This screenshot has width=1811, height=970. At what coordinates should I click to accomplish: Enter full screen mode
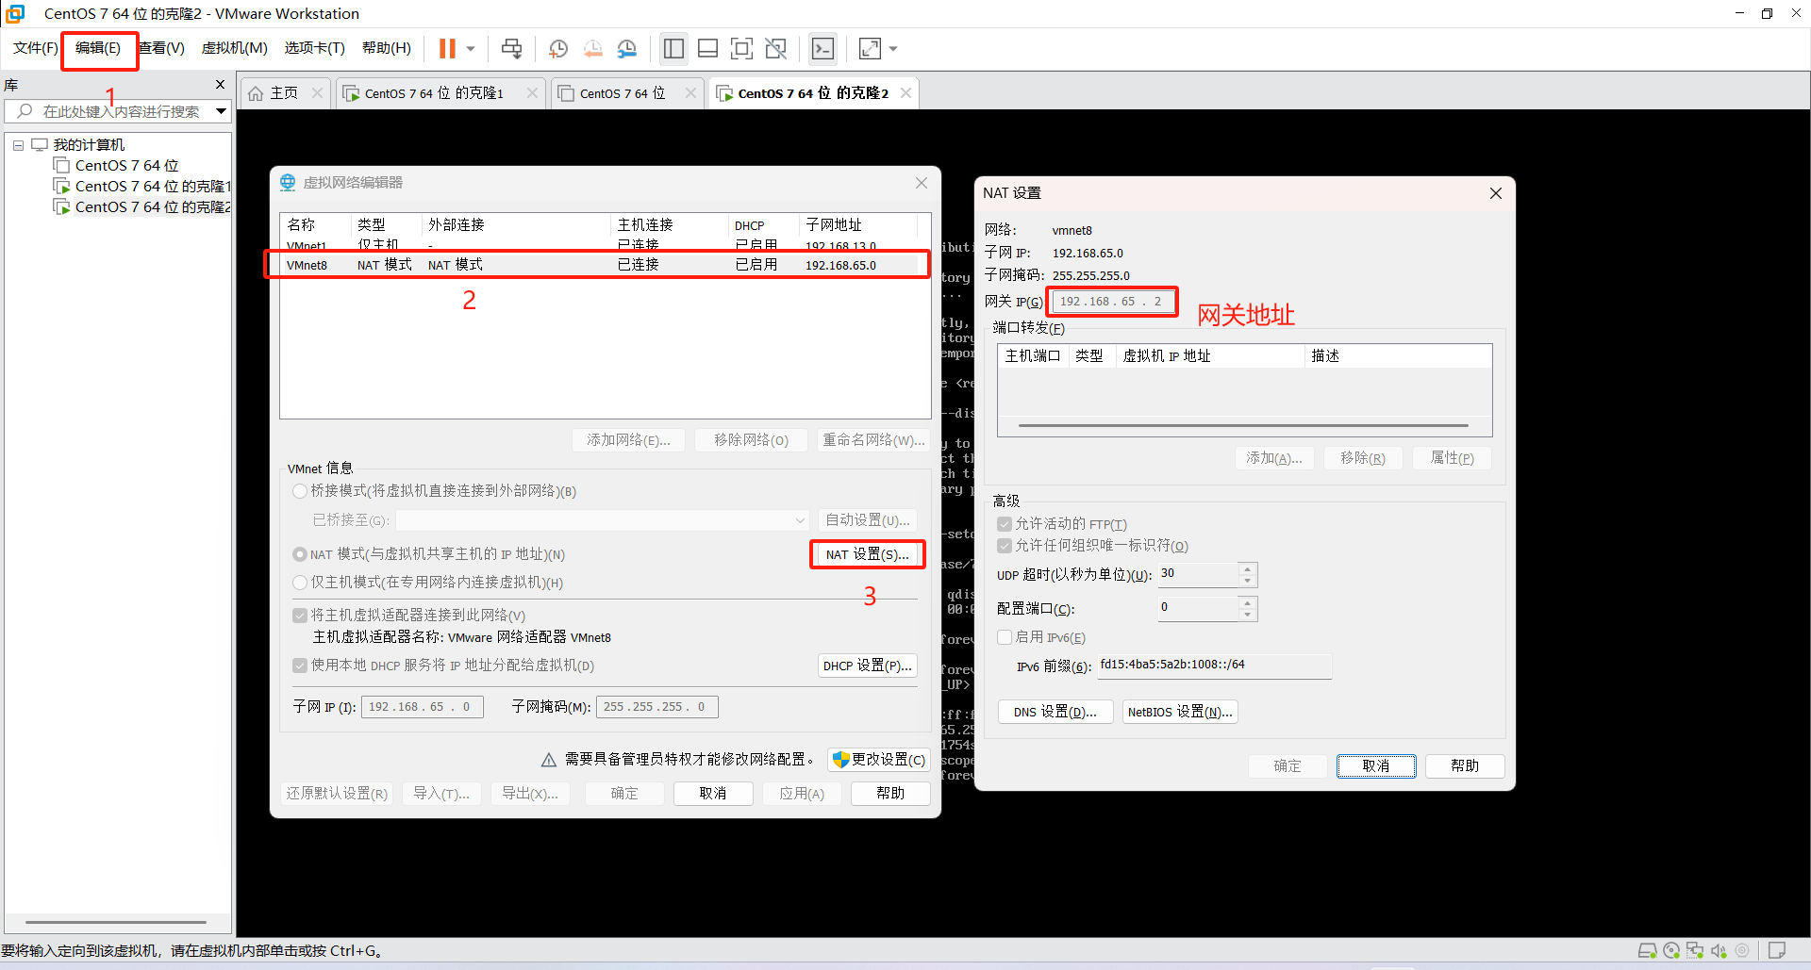coord(742,48)
